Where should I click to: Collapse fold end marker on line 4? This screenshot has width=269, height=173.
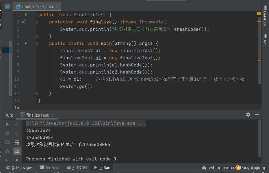tap(36, 36)
